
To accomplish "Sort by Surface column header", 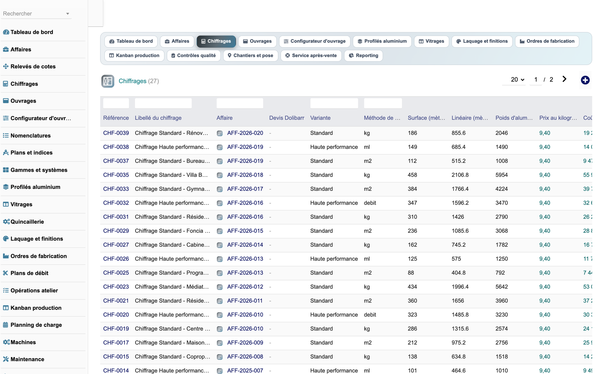I will 427,118.
